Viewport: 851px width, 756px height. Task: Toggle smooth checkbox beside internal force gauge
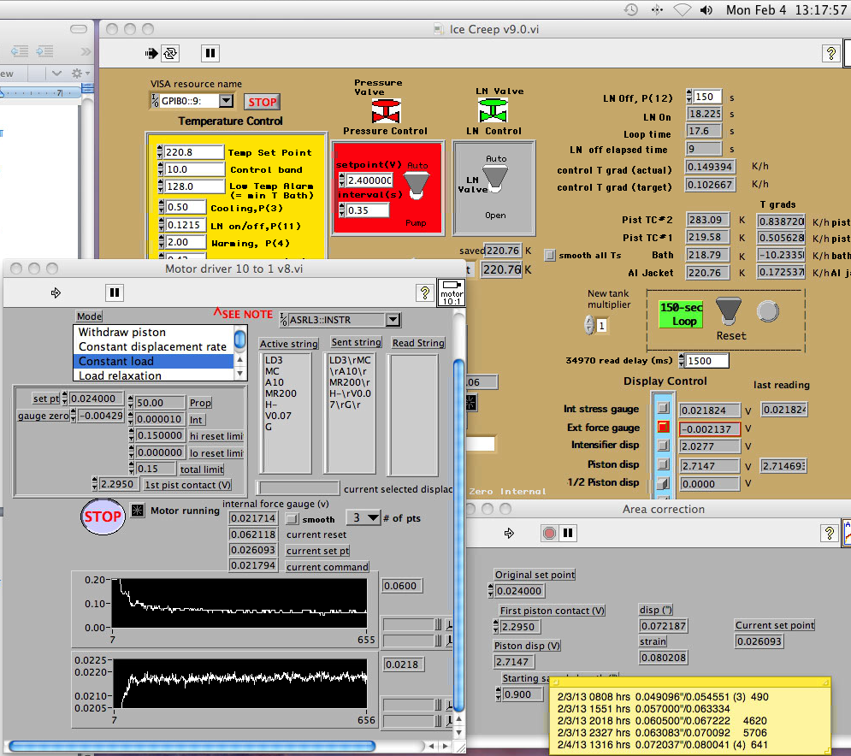point(292,518)
